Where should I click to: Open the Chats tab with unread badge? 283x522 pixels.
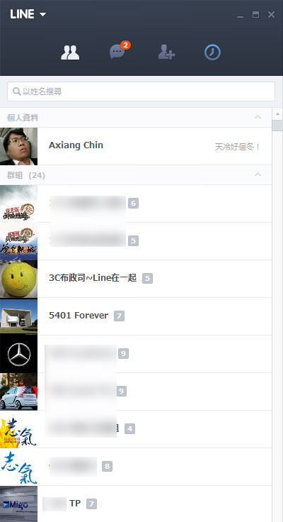[120, 50]
